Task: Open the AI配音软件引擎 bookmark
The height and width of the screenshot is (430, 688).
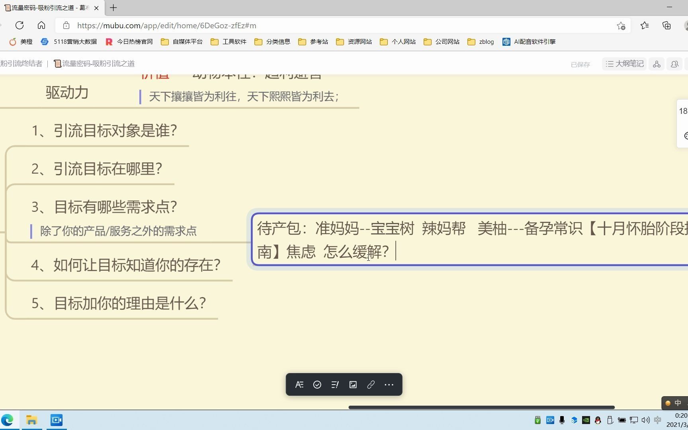Action: pyautogui.click(x=529, y=42)
